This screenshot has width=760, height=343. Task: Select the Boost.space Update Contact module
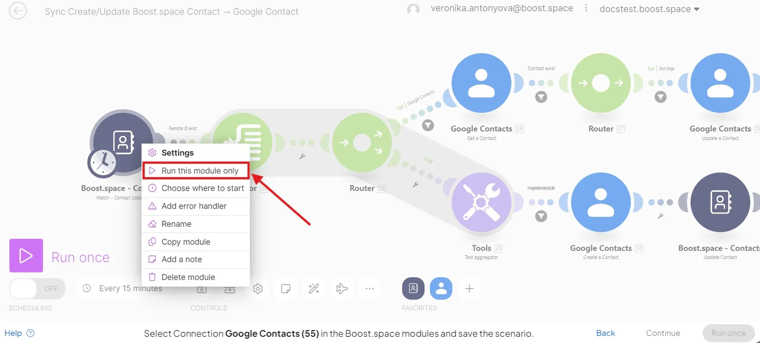point(720,202)
